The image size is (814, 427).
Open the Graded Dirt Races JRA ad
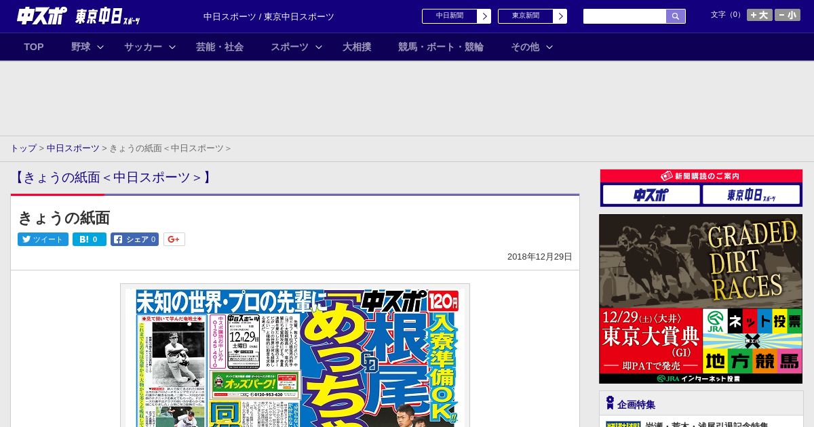[701, 299]
